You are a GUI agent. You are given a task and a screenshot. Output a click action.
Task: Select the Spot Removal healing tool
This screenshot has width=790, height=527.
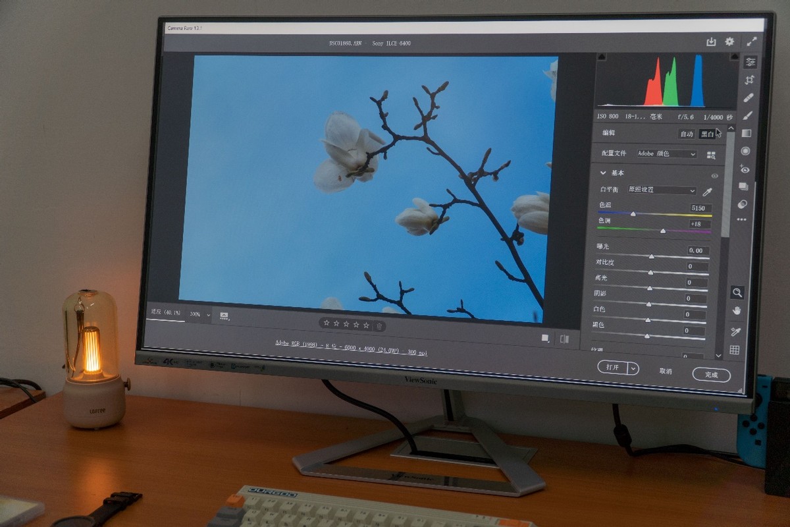[x=749, y=97]
